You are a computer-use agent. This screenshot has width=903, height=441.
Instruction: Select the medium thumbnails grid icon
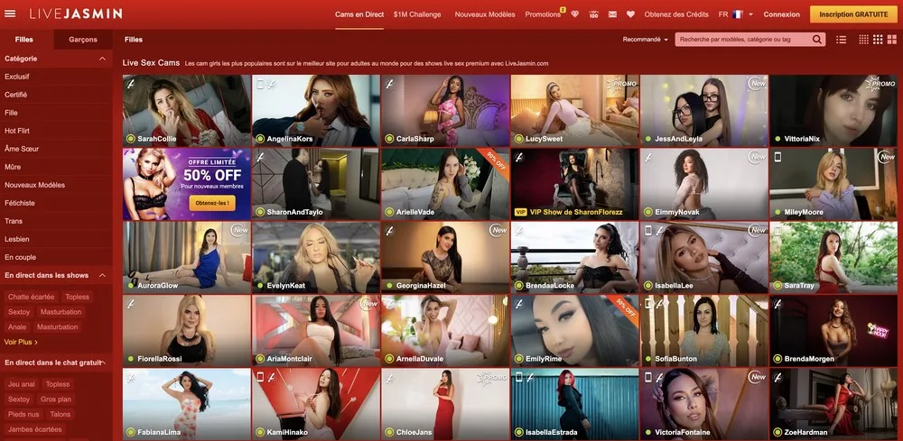(878, 40)
